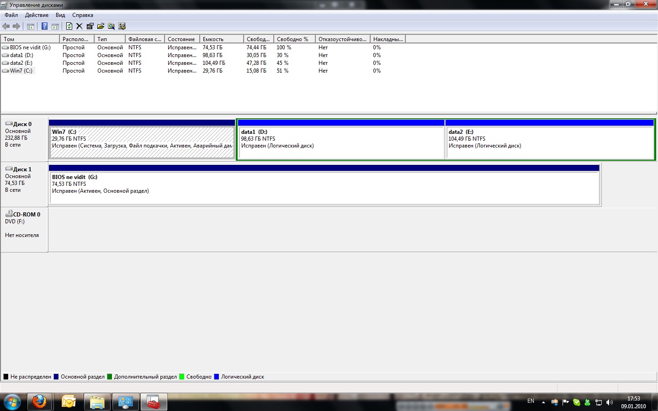Screen dimensions: 658x411
Task: Click the Delete (X) toolbar icon
Action: point(80,26)
